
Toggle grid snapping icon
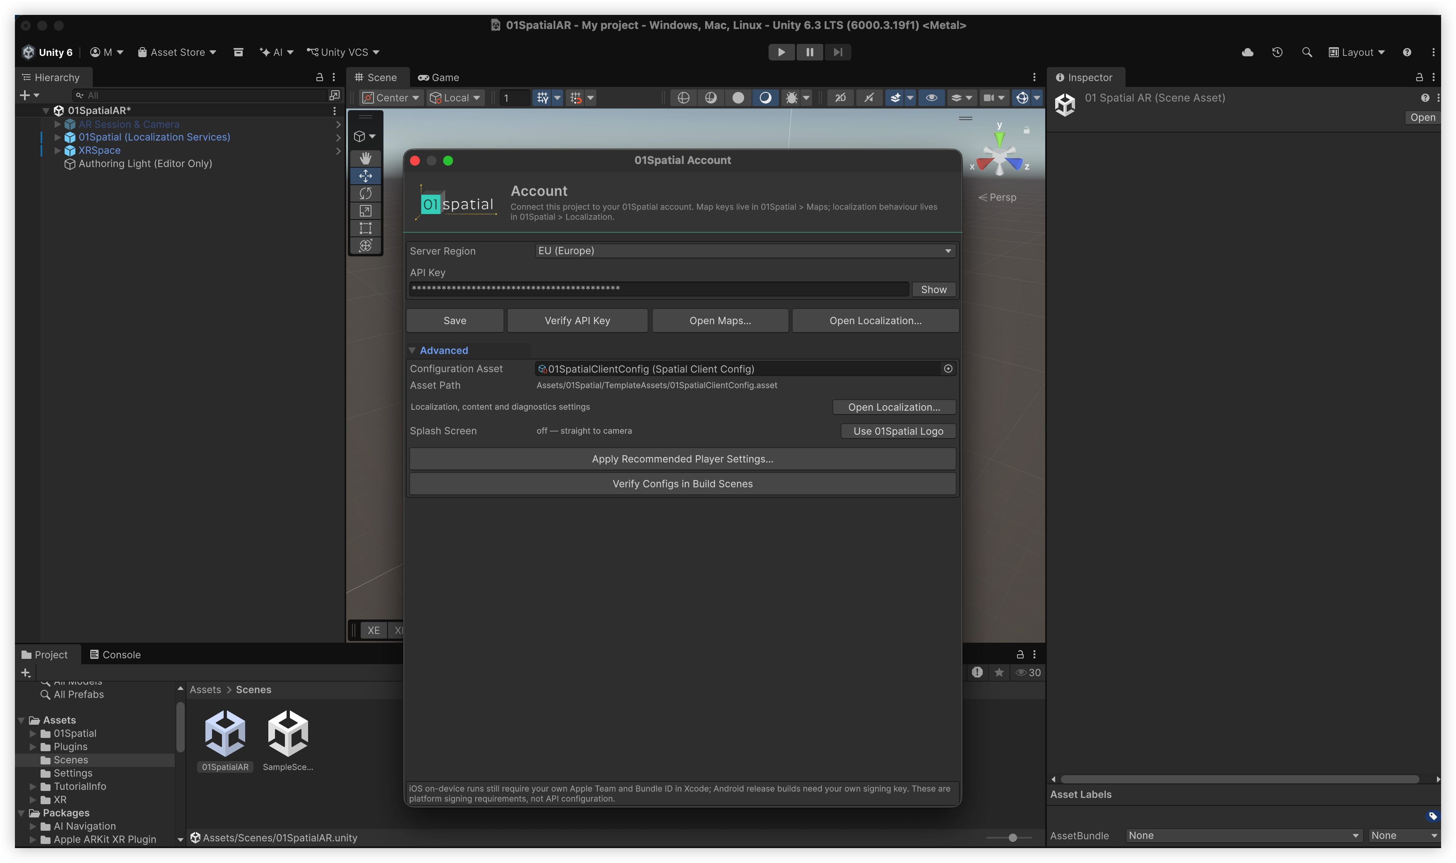pyautogui.click(x=576, y=98)
